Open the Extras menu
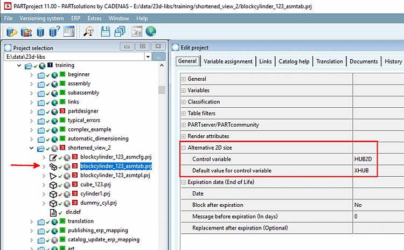The image size is (404, 250). [x=95, y=18]
